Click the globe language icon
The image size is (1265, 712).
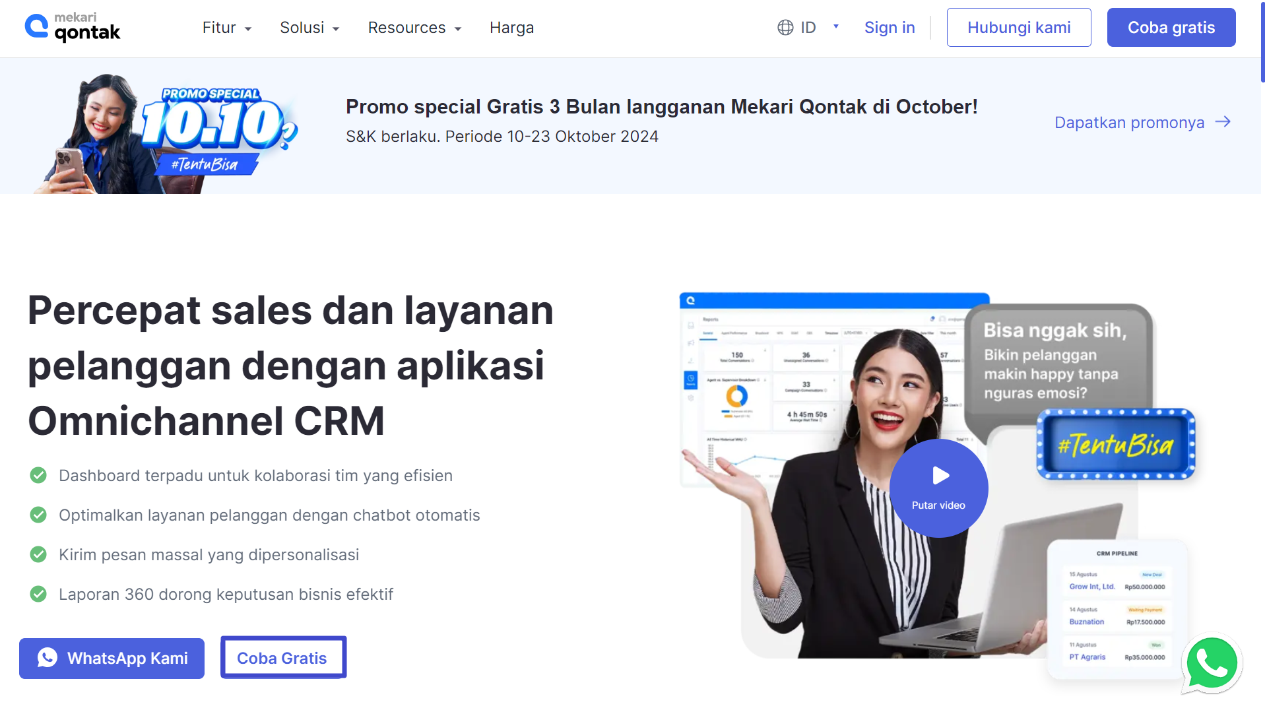(x=785, y=28)
